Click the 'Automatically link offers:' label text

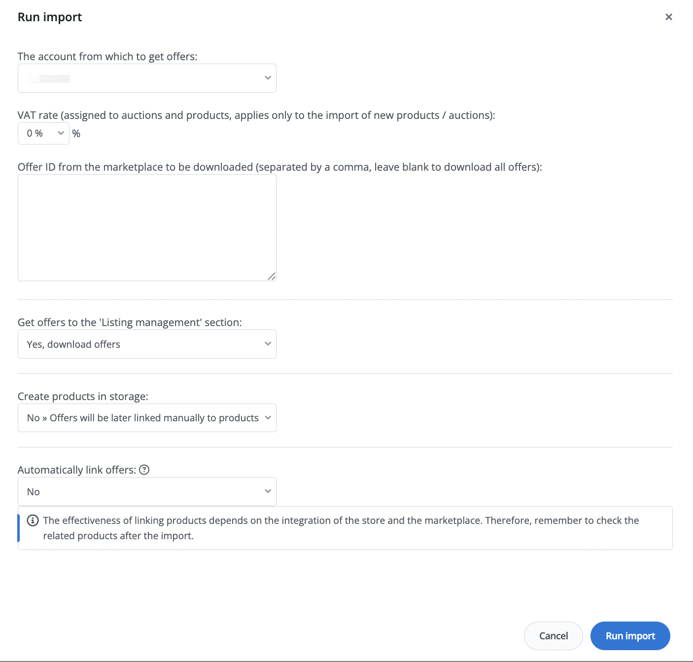tap(77, 470)
